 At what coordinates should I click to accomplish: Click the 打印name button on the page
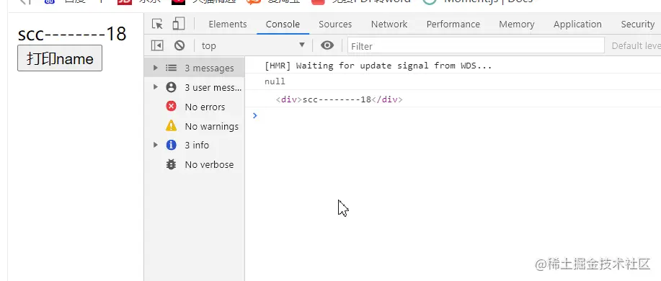point(60,58)
